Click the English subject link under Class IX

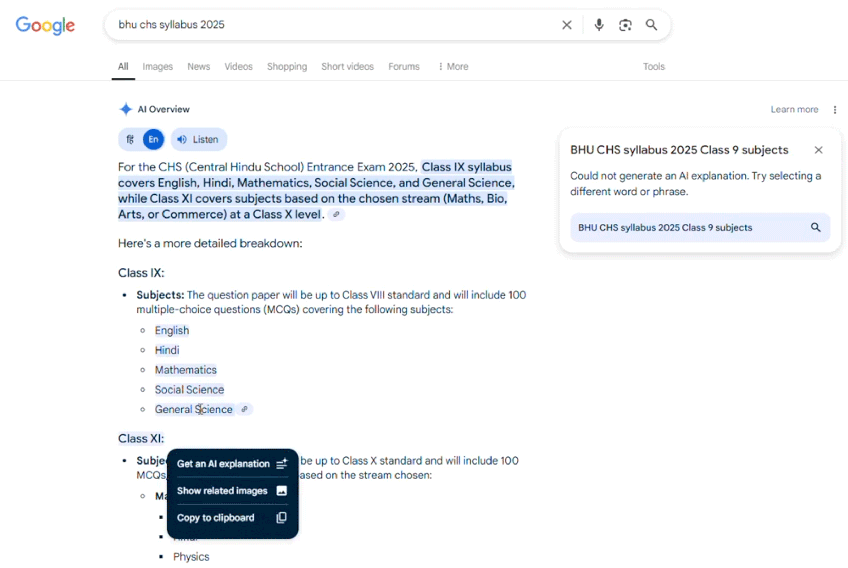(172, 330)
